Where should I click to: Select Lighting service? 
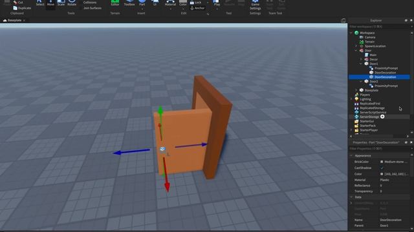365,99
